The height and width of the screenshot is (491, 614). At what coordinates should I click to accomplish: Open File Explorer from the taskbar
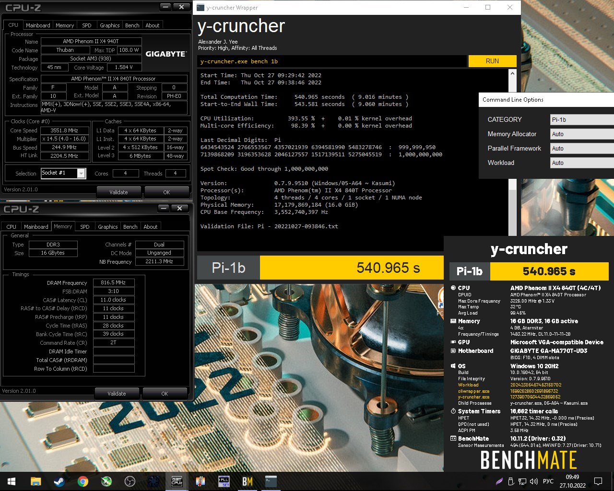coord(35,481)
